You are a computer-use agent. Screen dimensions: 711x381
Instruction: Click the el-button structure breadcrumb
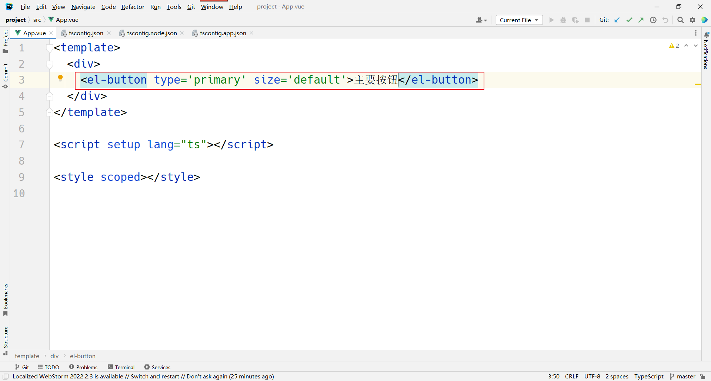tap(83, 356)
